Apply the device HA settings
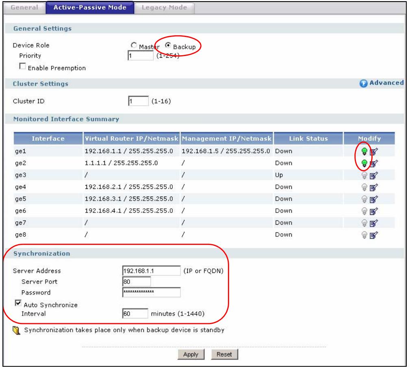The width and height of the screenshot is (410, 368). click(191, 355)
